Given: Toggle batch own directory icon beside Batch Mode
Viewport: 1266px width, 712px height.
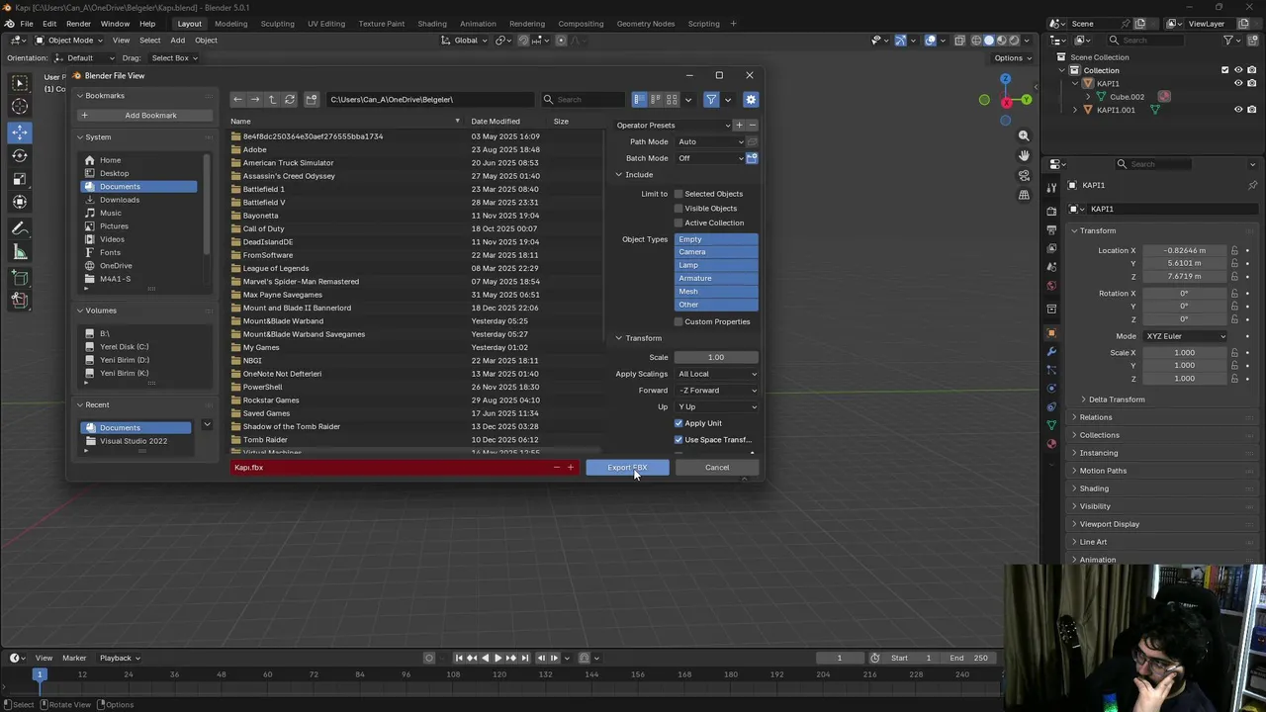Looking at the screenshot, I should pyautogui.click(x=752, y=158).
